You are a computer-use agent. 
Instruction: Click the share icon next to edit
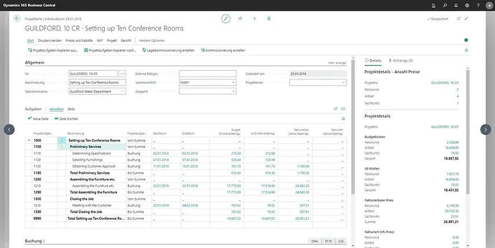(x=240, y=19)
